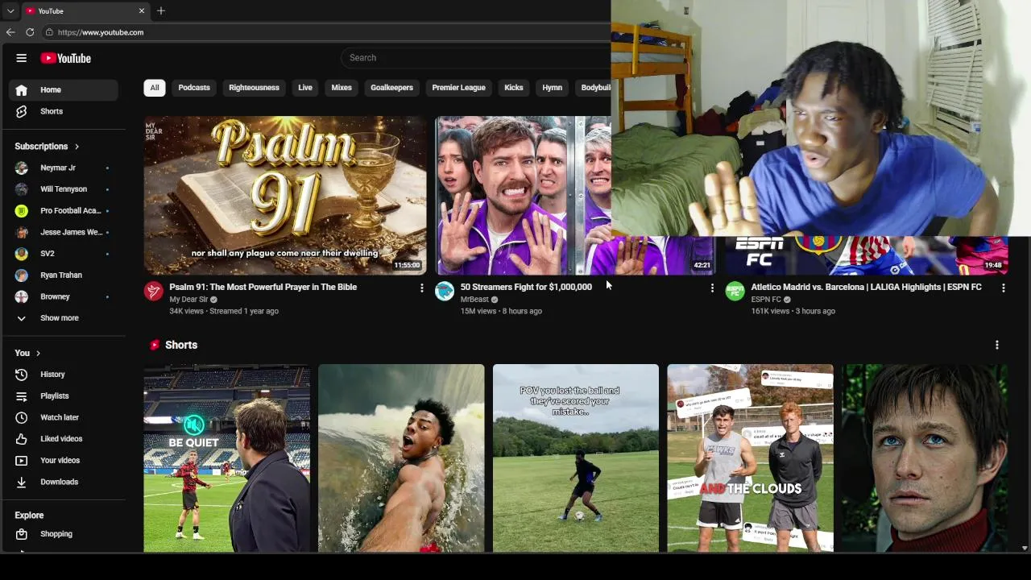Select the Kicks filter chip
The height and width of the screenshot is (580, 1031).
pos(514,88)
